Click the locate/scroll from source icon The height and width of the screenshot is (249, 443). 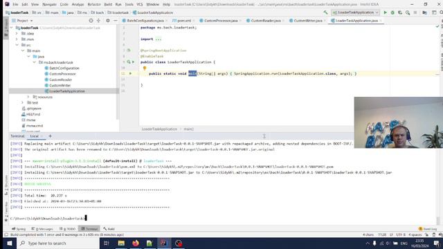click(91, 21)
